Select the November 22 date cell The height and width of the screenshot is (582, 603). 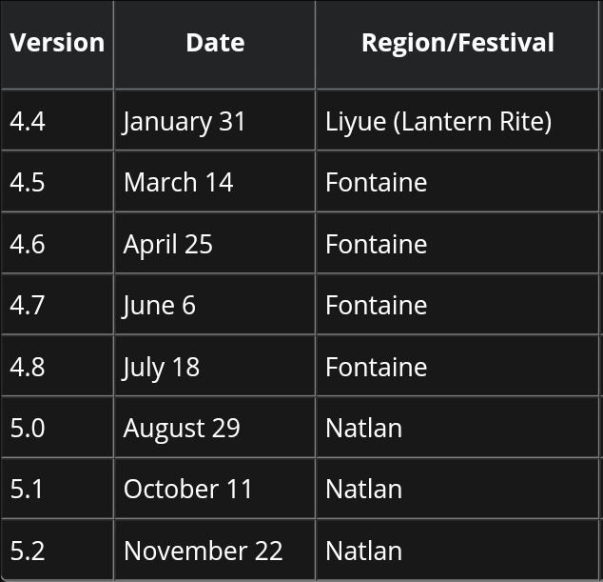[215, 550]
